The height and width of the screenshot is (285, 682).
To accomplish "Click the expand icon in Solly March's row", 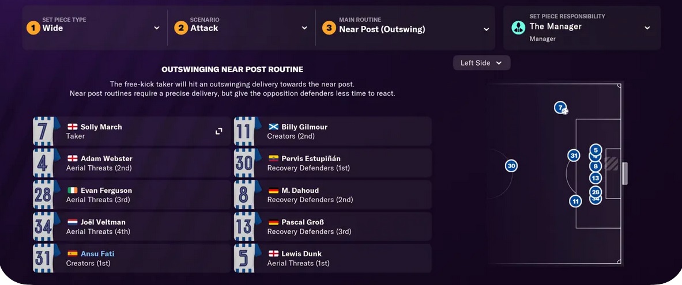I will pyautogui.click(x=219, y=131).
